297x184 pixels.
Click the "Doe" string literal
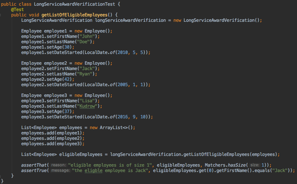83,42
